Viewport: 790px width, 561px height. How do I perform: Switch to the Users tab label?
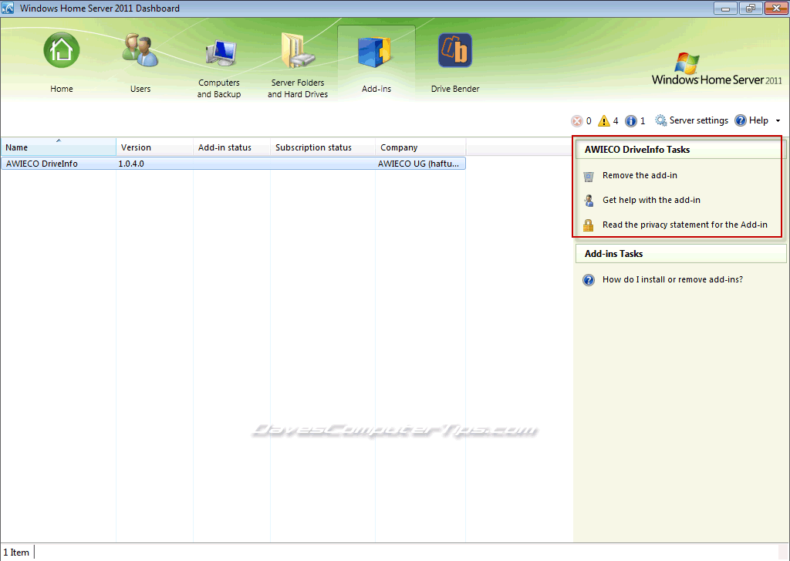(140, 89)
